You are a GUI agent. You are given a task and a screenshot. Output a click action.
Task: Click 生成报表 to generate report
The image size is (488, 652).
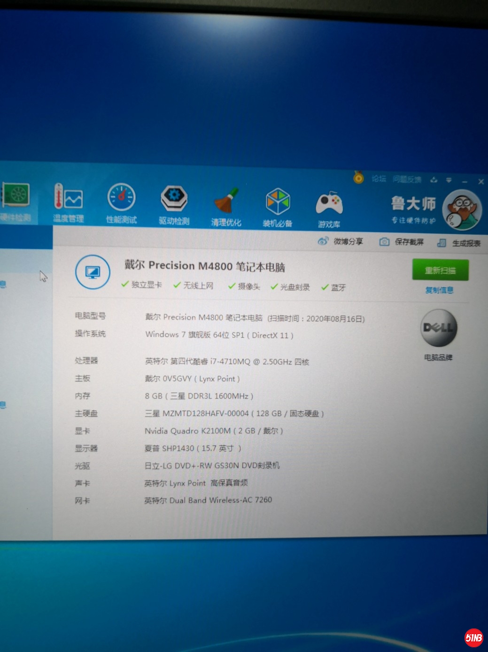pos(459,243)
